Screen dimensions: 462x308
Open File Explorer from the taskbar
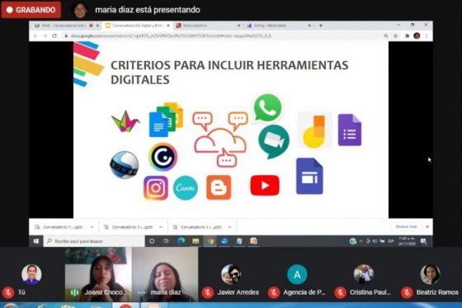click(x=196, y=241)
